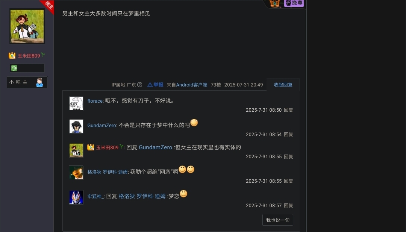406x232 pixels.
Task: Reply to florace's comment via 回复
Action: point(288,110)
